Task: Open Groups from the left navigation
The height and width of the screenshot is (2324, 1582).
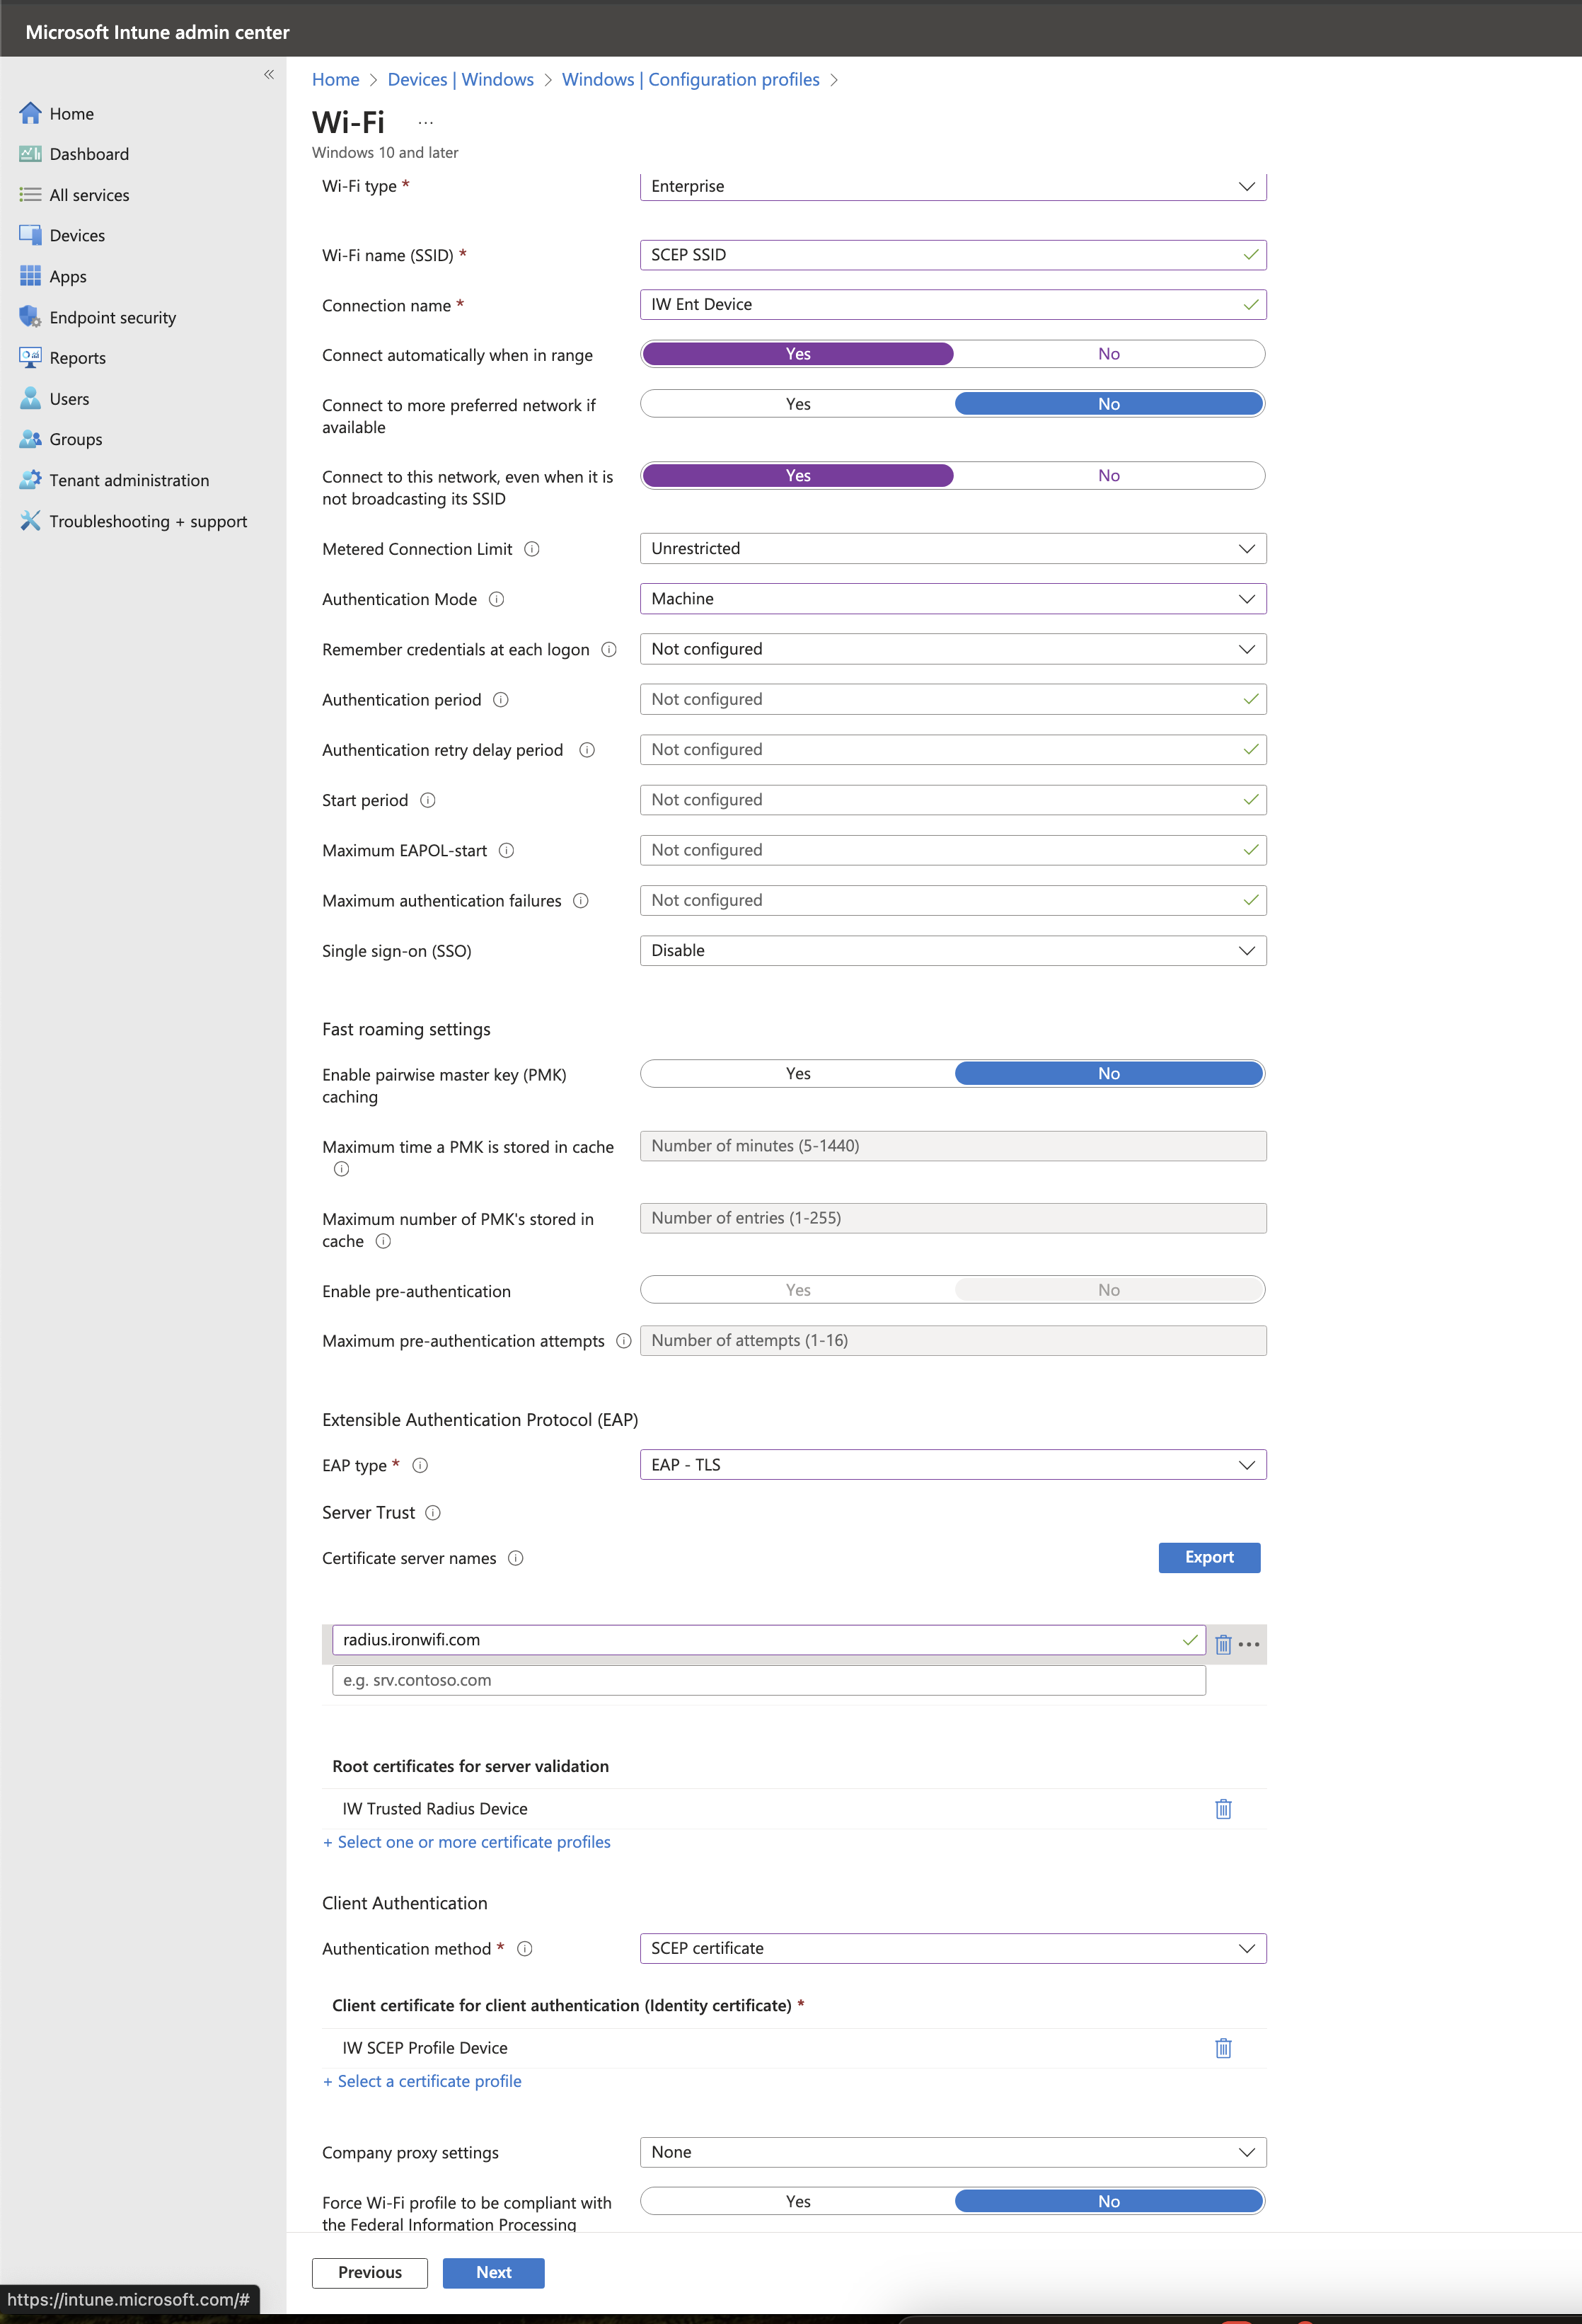Action: point(74,439)
